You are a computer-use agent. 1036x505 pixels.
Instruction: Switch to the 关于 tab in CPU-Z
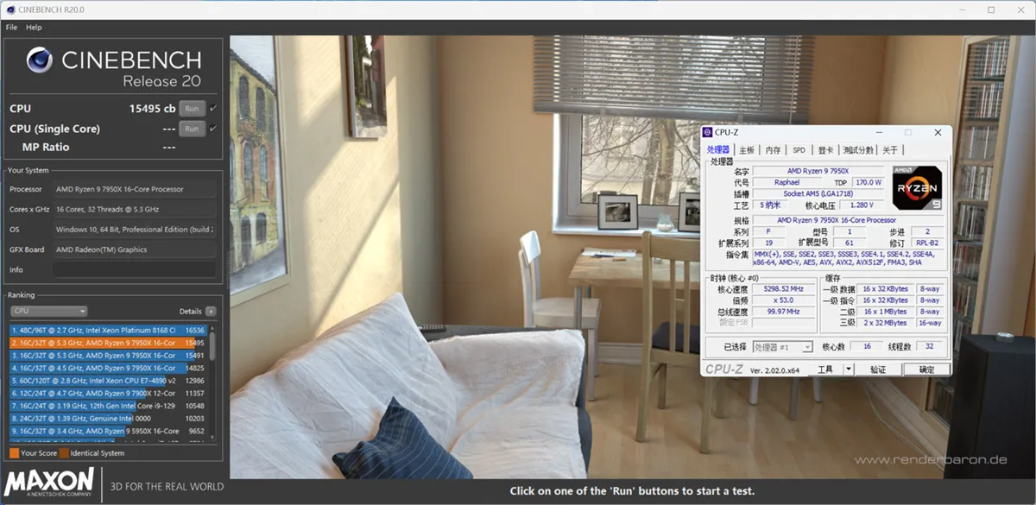pos(889,150)
